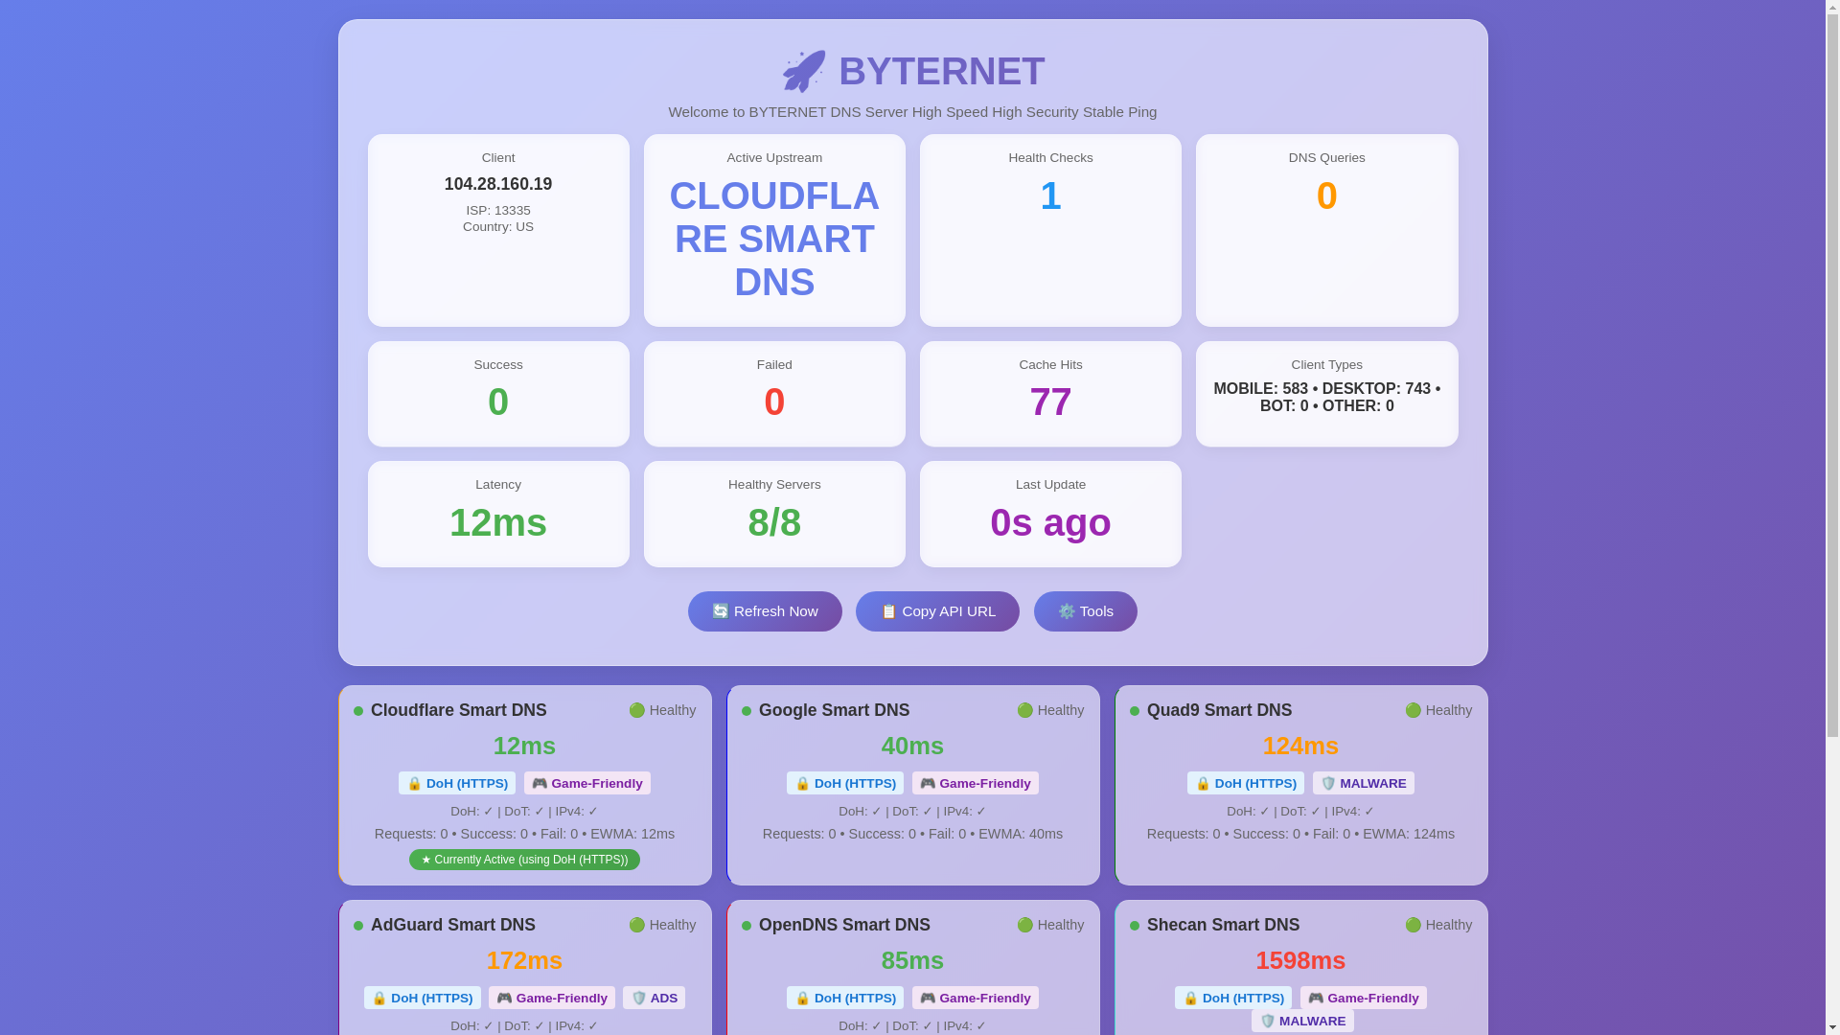The height and width of the screenshot is (1035, 1840).
Task: Open the Tools button
Action: [x=1085, y=611]
